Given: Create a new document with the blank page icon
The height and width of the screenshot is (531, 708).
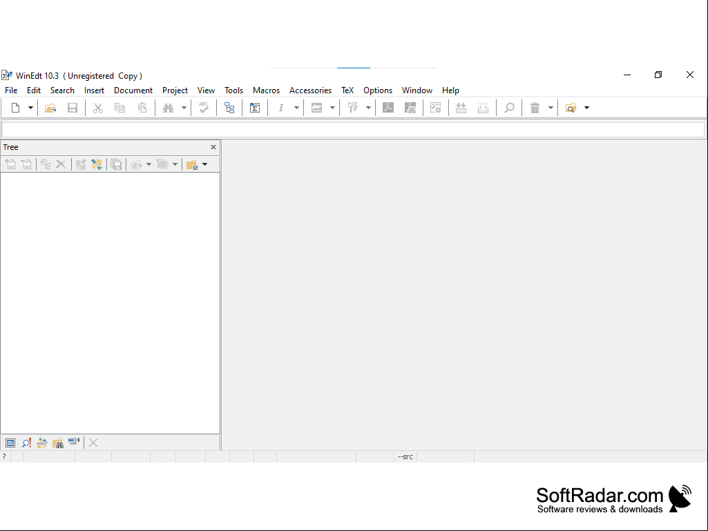Looking at the screenshot, I should click(x=15, y=108).
